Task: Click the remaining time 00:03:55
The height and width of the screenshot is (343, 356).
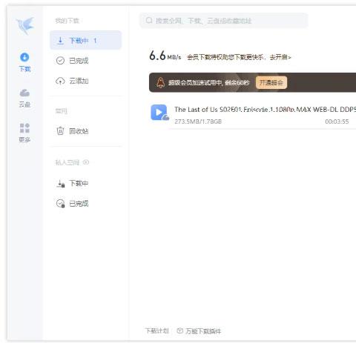Action: pos(337,121)
